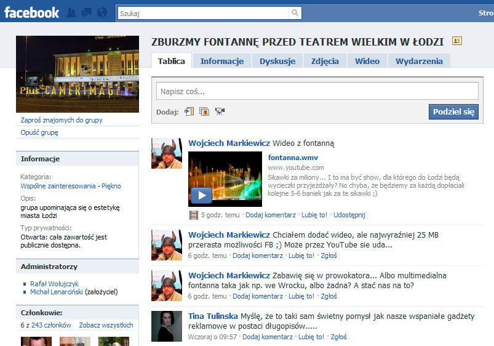The width and height of the screenshot is (494, 346).
Task: Click Wojciech Markiewicz avatar on 25 MB post
Action: (x=167, y=245)
